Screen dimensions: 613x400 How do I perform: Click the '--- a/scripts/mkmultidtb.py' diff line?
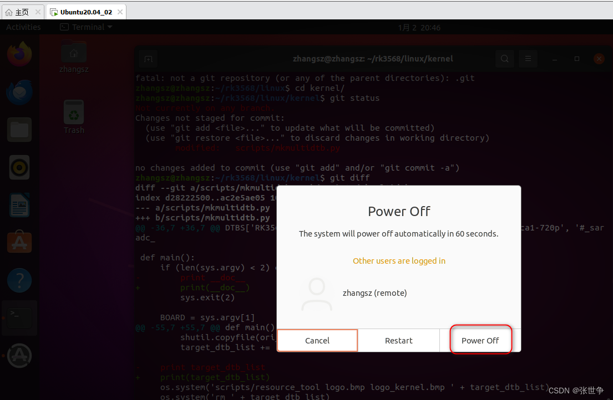(x=202, y=208)
